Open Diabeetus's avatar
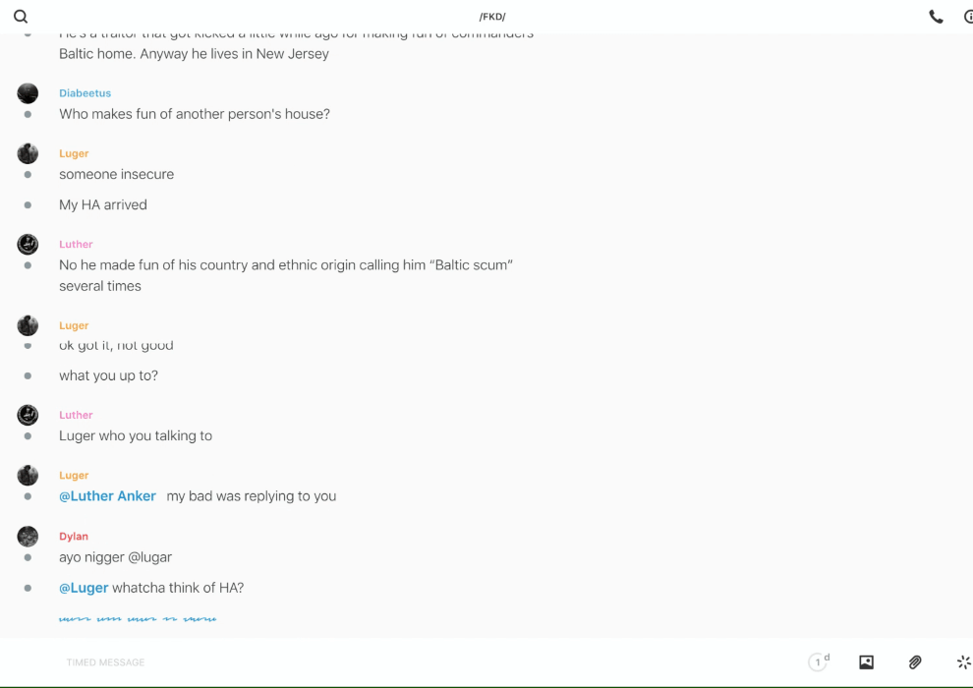The image size is (973, 688). coord(28,93)
